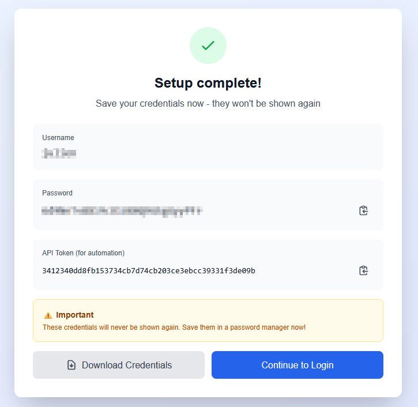The width and height of the screenshot is (418, 407).
Task: Select the API token value string
Action: point(148,270)
